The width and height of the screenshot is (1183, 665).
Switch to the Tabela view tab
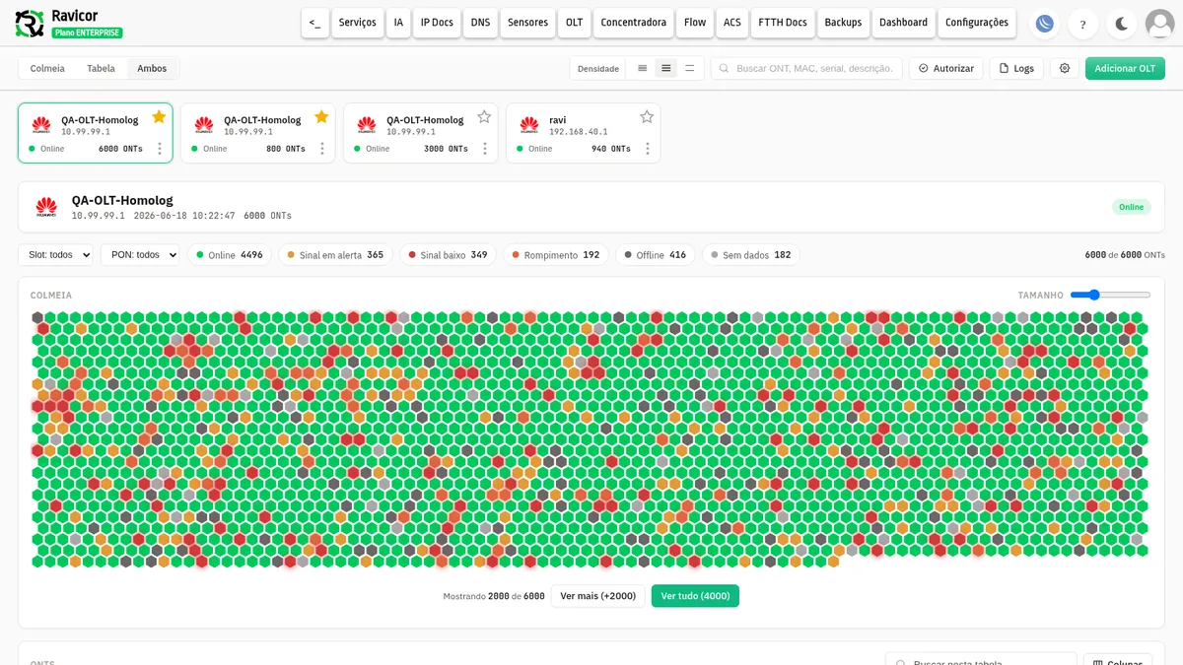[x=101, y=68]
